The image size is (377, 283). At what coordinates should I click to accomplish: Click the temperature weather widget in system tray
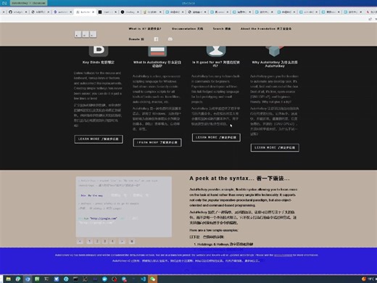pyautogui.click(x=368, y=279)
